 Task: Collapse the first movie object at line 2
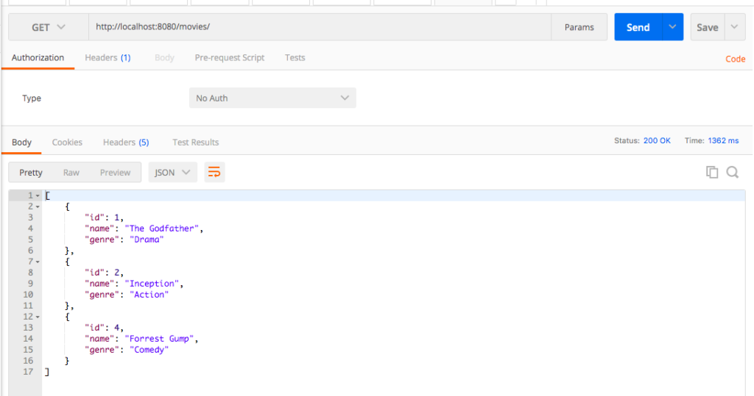point(38,206)
